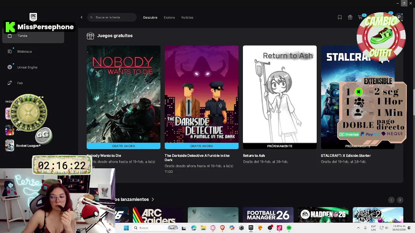This screenshot has width=415, height=233.
Task: Open the wishlist bookmark icon
Action: pyautogui.click(x=340, y=17)
